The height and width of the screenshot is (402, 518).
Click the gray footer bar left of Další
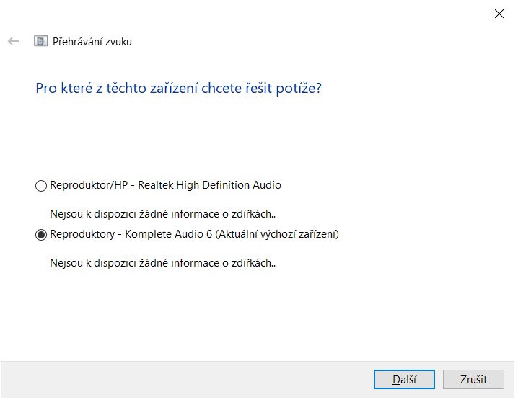[x=180, y=379]
